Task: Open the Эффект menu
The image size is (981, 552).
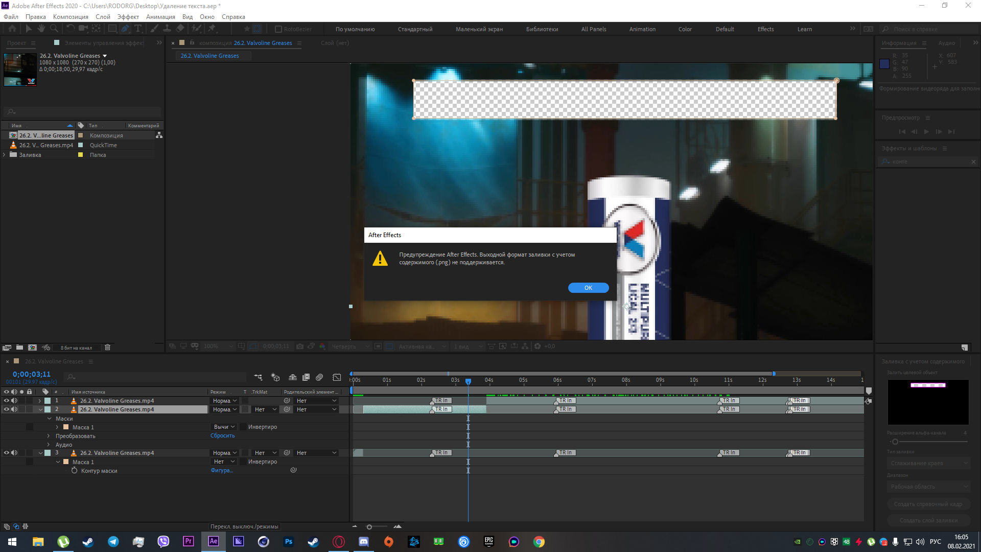Action: (128, 17)
